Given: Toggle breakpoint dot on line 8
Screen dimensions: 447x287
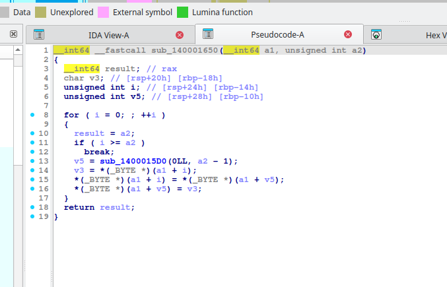Looking at the screenshot, I should click(x=32, y=115).
